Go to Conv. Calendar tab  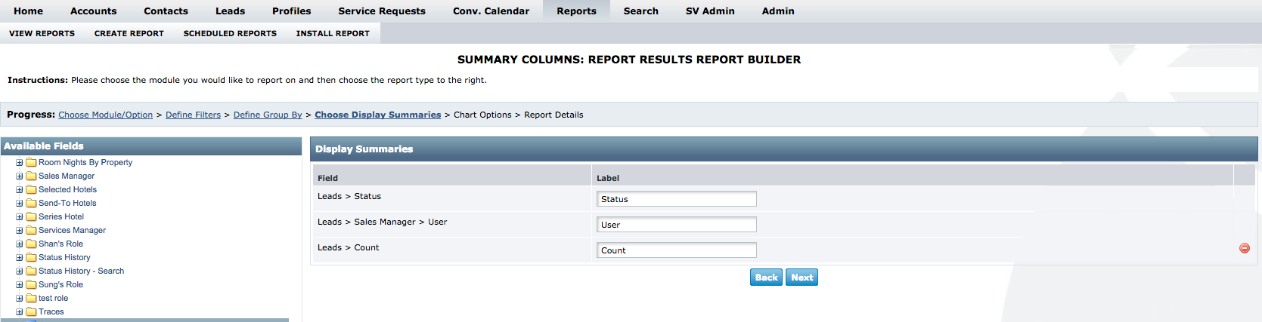(x=491, y=11)
